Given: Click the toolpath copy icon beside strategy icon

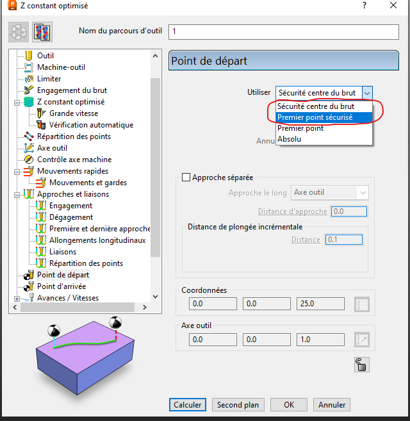Looking at the screenshot, I should pos(42,31).
